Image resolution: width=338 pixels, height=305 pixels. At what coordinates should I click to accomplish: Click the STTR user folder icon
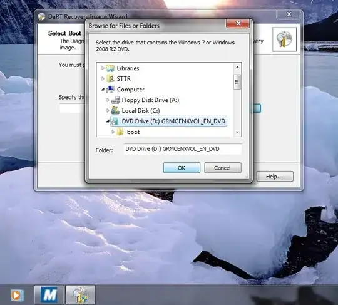coord(110,79)
